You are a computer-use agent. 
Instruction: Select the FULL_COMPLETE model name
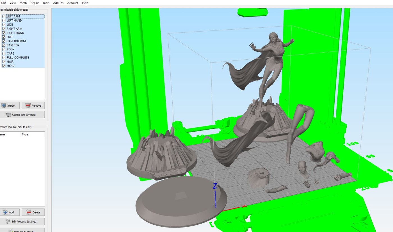18,57
